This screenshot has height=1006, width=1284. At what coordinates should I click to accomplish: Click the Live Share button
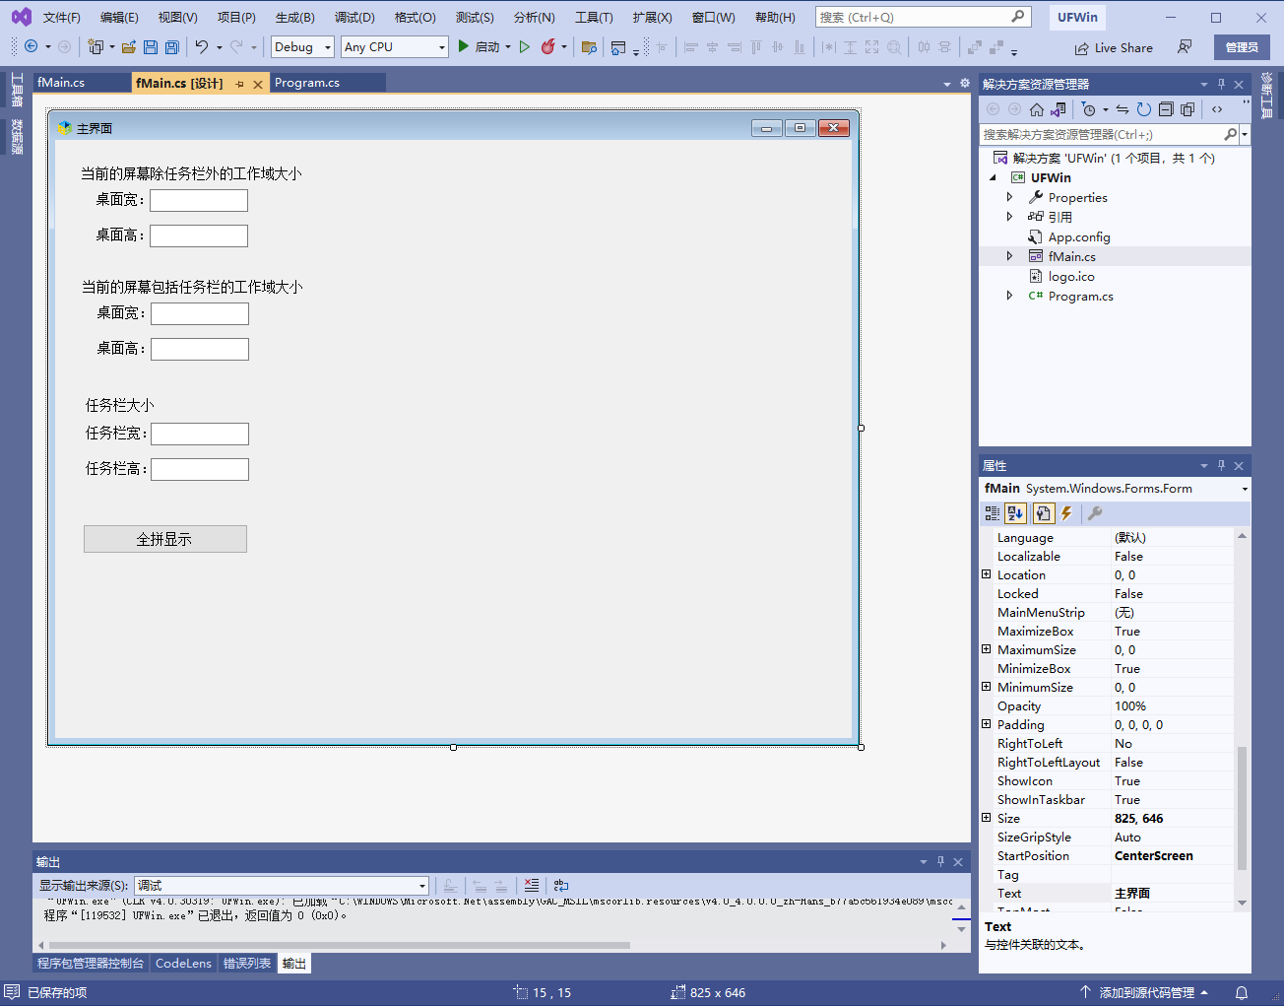(1114, 47)
